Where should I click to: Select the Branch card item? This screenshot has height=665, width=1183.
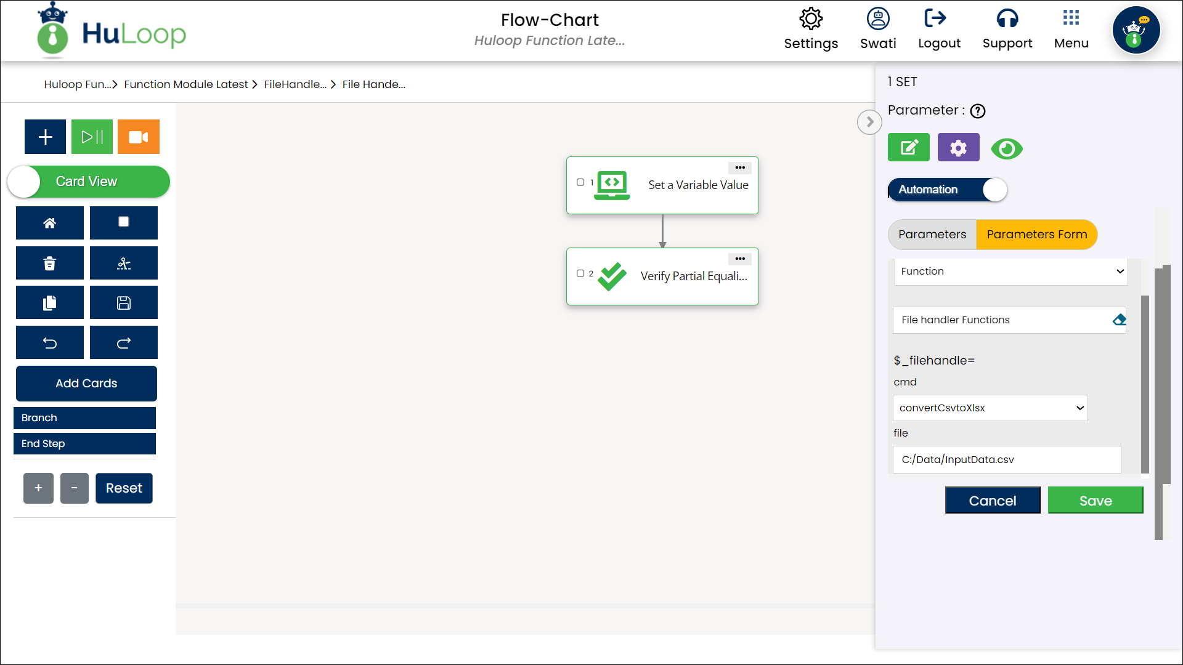pos(84,417)
